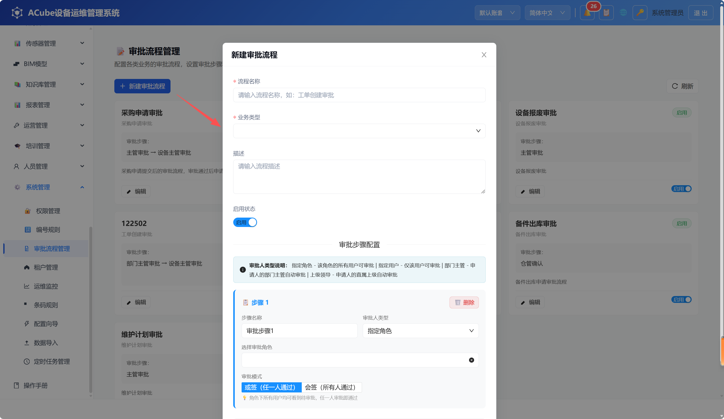The width and height of the screenshot is (724, 419).
Task: Open the clipboard icon in header
Action: pyautogui.click(x=606, y=13)
